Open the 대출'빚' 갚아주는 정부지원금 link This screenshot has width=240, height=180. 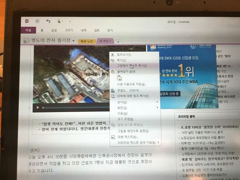coord(210,159)
